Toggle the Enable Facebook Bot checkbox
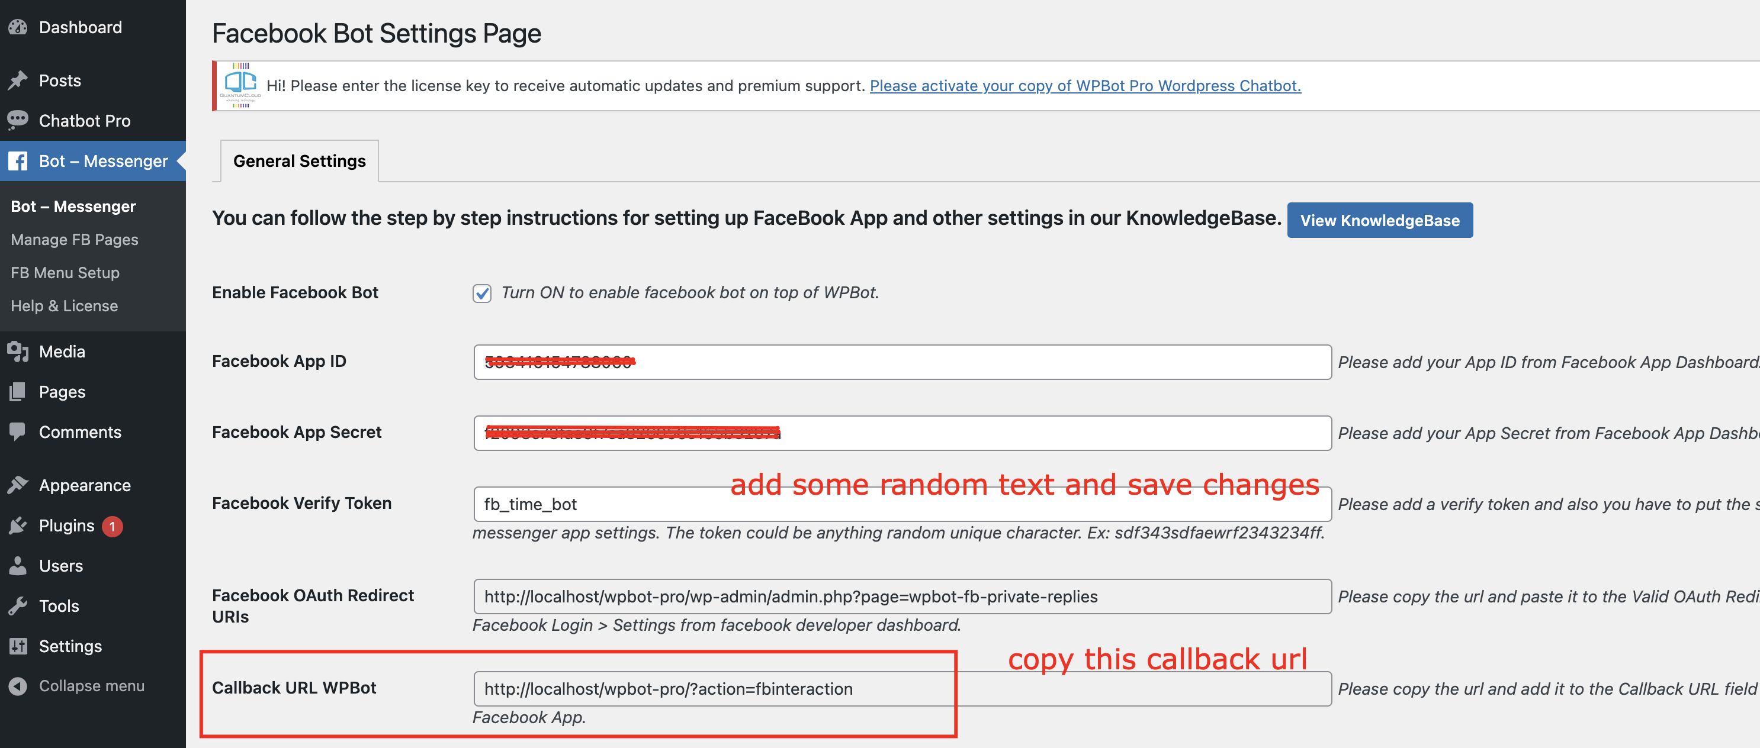 point(481,294)
